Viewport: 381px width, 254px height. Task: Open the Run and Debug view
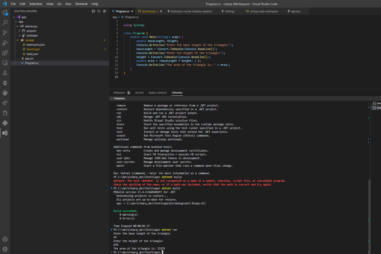5,43
